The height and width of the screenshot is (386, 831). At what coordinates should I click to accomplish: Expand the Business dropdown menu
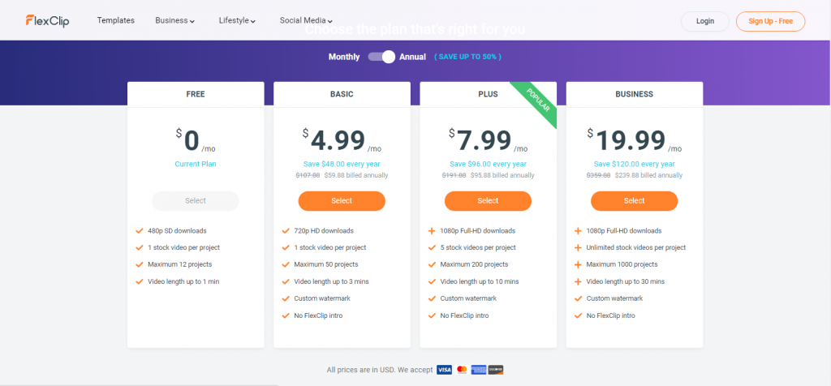175,20
